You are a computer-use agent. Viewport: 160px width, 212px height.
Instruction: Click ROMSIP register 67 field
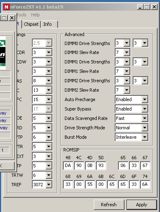[145, 166]
